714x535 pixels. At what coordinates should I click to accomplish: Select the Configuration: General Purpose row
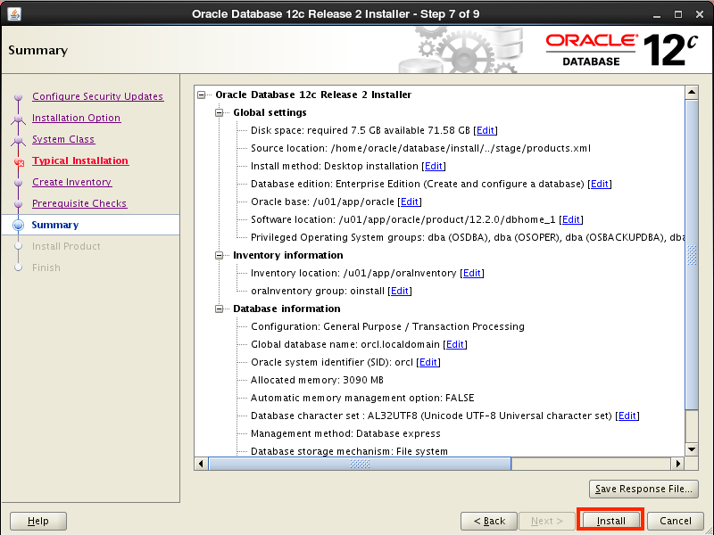point(387,326)
